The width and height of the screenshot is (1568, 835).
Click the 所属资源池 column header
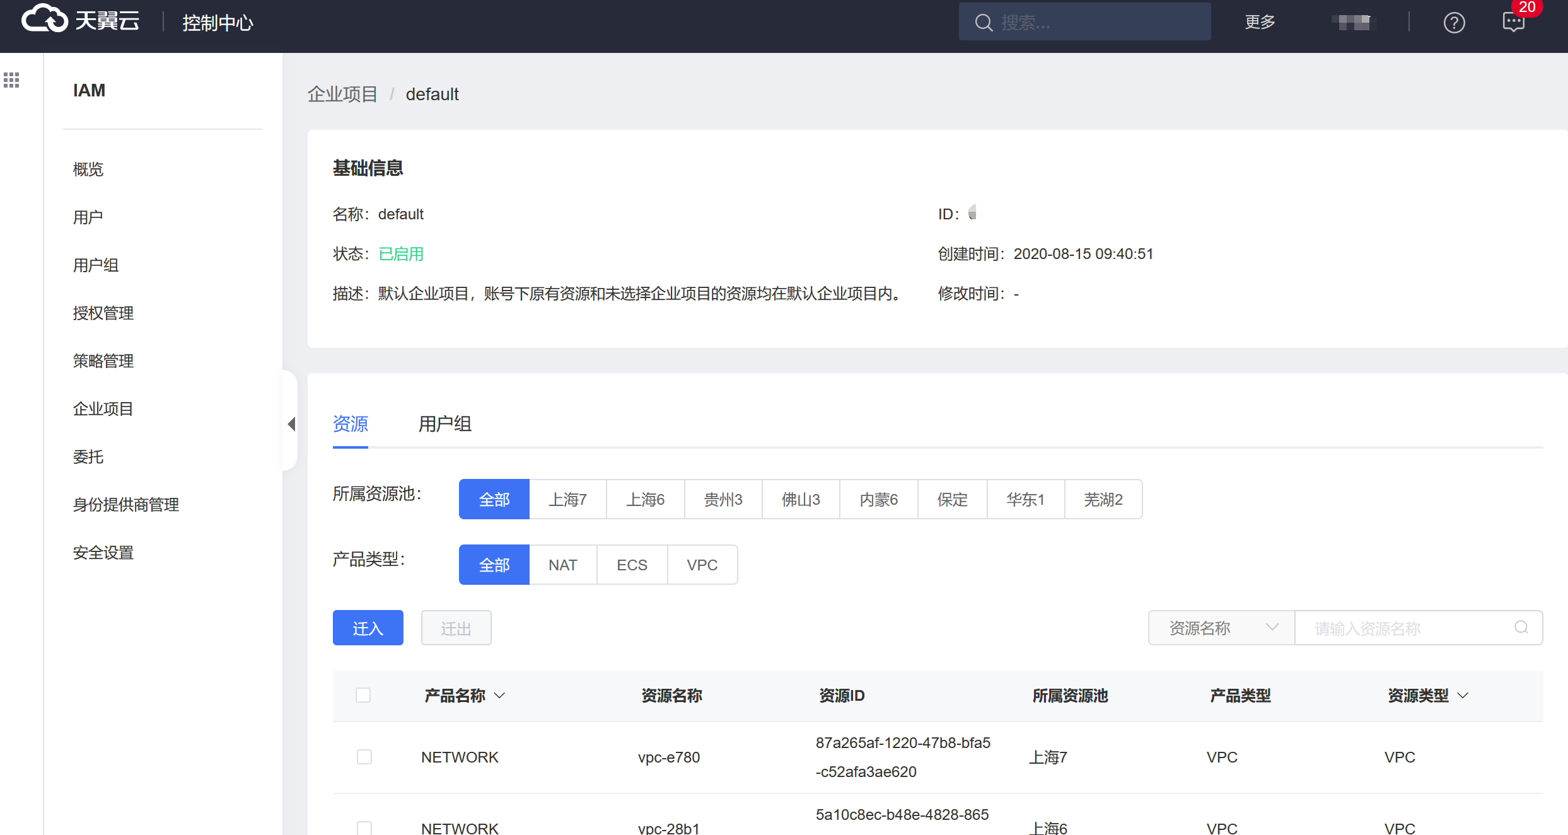[1070, 696]
